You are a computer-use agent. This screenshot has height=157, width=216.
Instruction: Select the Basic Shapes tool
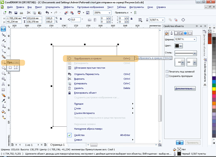click(4, 79)
